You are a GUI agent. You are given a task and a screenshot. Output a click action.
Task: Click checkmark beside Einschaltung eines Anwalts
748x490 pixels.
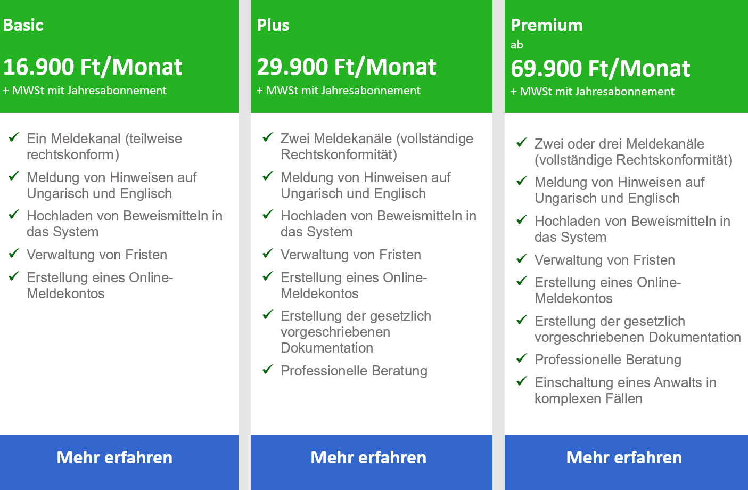[522, 381]
